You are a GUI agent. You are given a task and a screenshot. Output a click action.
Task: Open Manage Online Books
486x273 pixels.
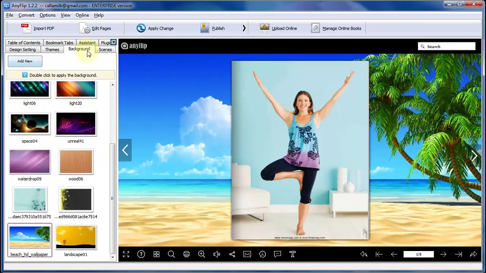point(336,28)
